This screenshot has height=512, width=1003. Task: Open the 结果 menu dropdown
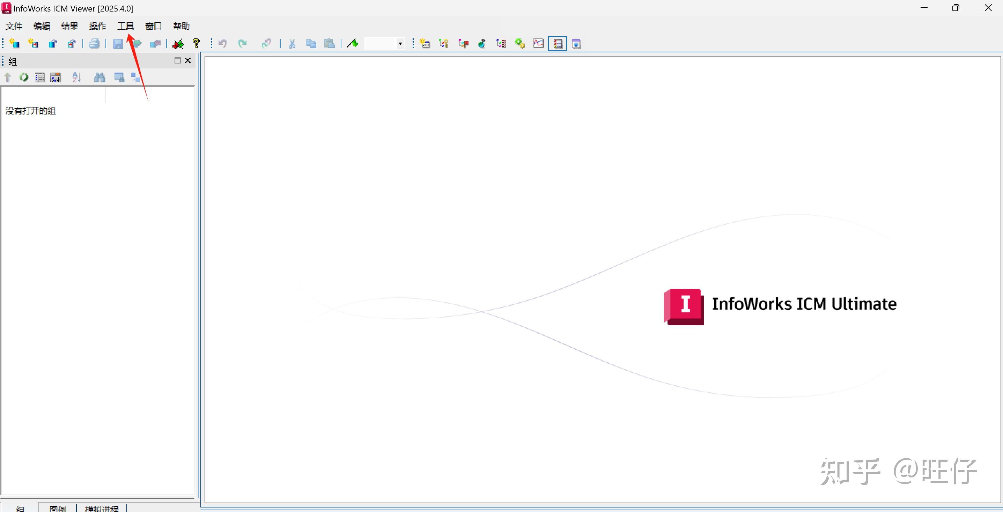pos(70,26)
